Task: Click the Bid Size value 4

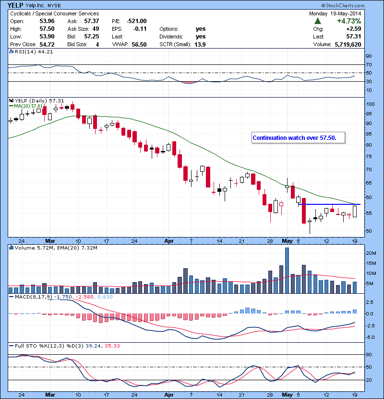Action: click(x=97, y=45)
